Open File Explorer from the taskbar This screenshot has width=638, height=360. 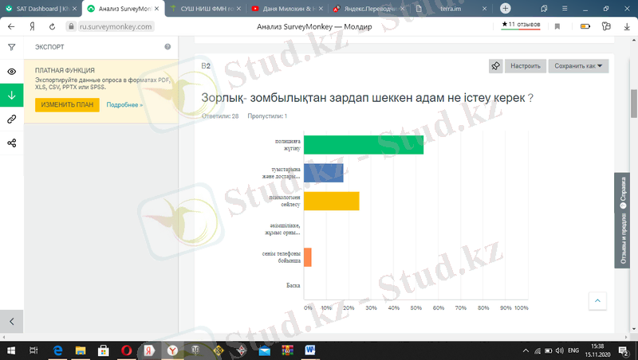81,350
